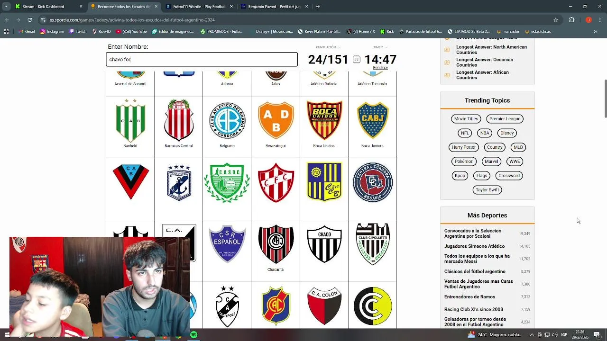
Task: Click the Chacarita crest
Action: click(276, 244)
